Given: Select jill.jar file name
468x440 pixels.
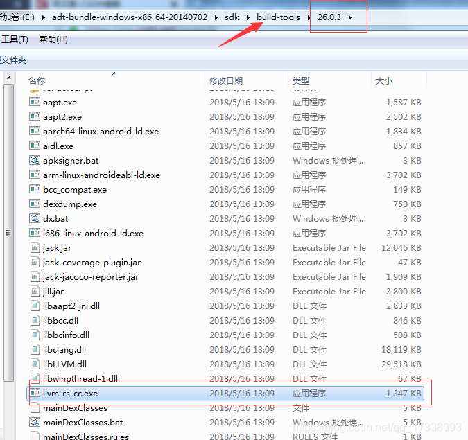Looking at the screenshot, I should [53, 291].
